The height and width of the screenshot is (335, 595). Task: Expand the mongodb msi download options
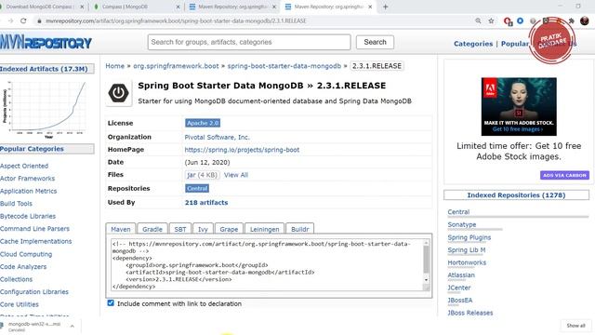[x=73, y=327]
